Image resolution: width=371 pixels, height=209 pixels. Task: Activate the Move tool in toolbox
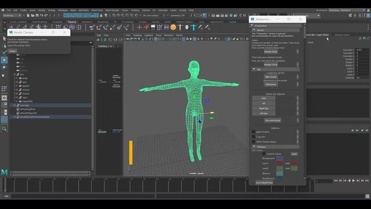pyautogui.click(x=4, y=60)
